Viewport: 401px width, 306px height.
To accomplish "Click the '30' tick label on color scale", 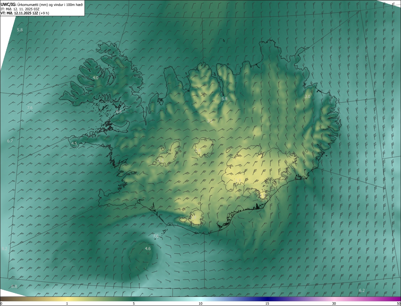I will point(334,303).
